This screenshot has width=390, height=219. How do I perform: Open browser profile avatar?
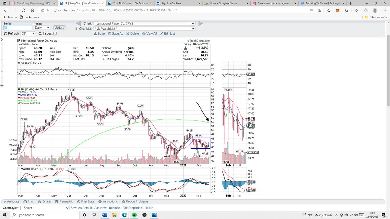tap(375, 10)
